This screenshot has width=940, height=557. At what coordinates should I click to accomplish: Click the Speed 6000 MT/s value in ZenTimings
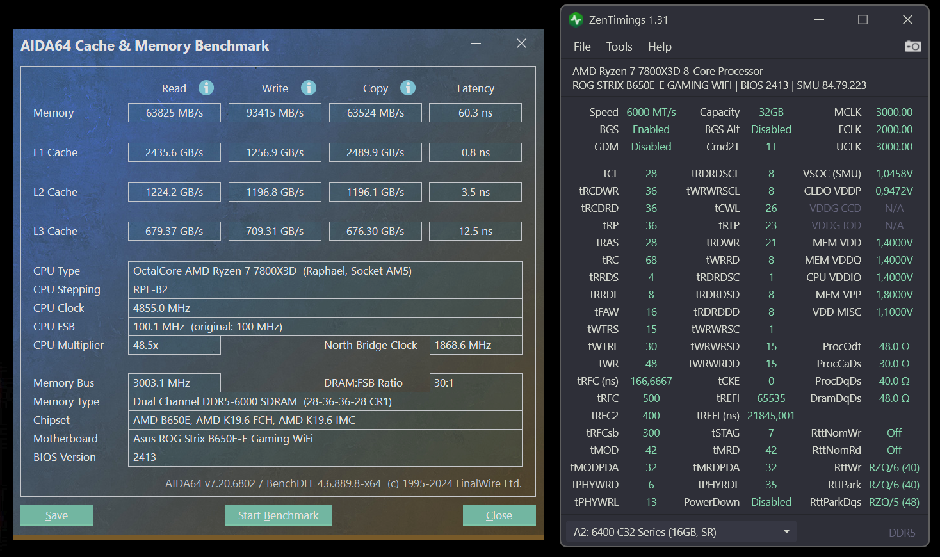click(651, 112)
